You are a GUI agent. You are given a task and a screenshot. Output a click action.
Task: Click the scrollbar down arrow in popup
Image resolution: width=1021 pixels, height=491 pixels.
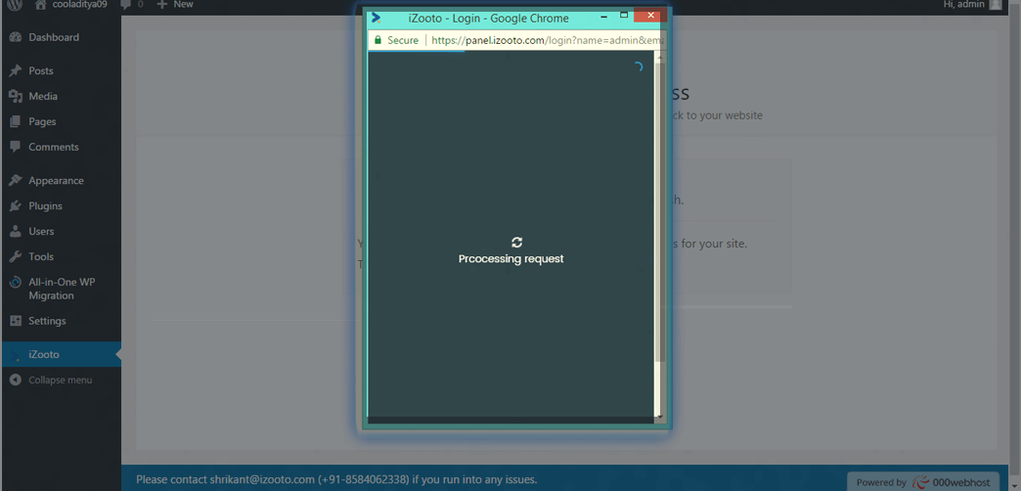[x=660, y=416]
